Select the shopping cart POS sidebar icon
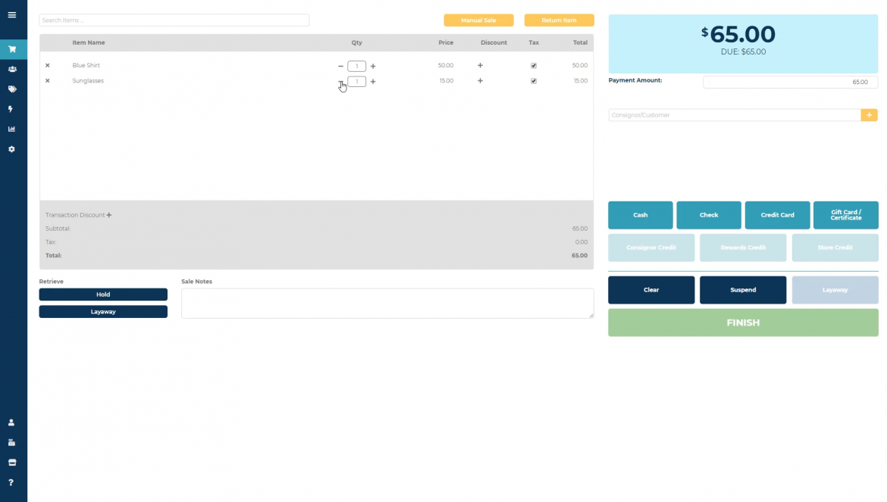The image size is (887, 502). [x=13, y=48]
